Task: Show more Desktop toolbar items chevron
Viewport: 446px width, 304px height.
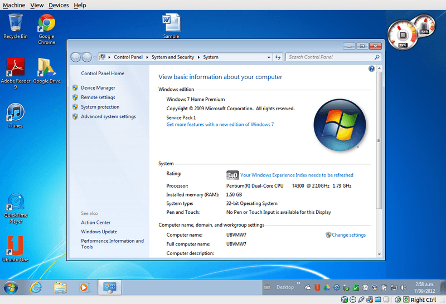Action: tap(298, 283)
